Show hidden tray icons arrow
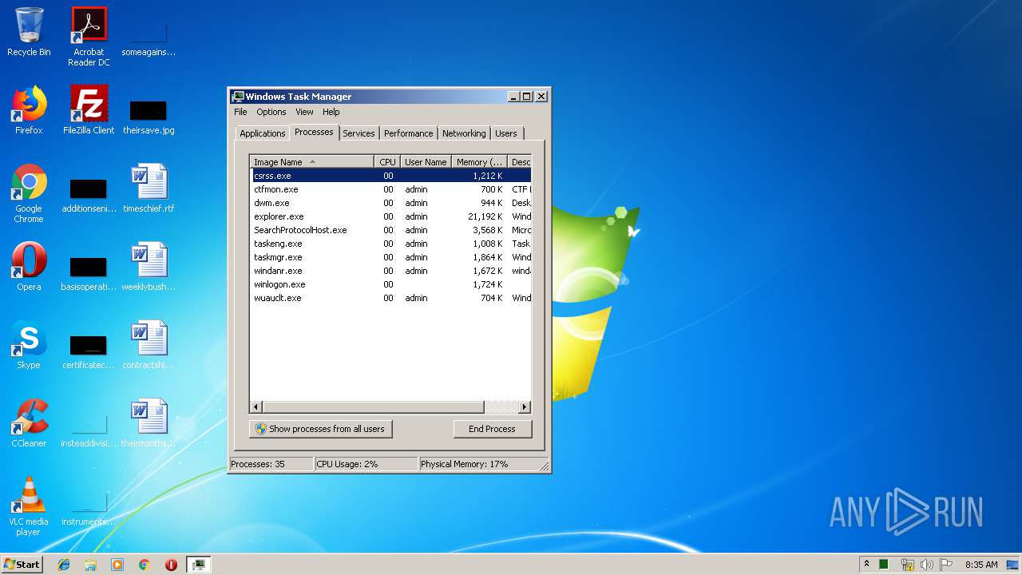This screenshot has height=575, width=1022. (866, 564)
